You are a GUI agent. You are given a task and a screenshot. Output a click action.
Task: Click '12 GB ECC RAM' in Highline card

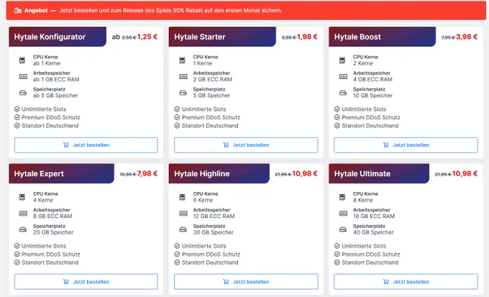tap(214, 216)
